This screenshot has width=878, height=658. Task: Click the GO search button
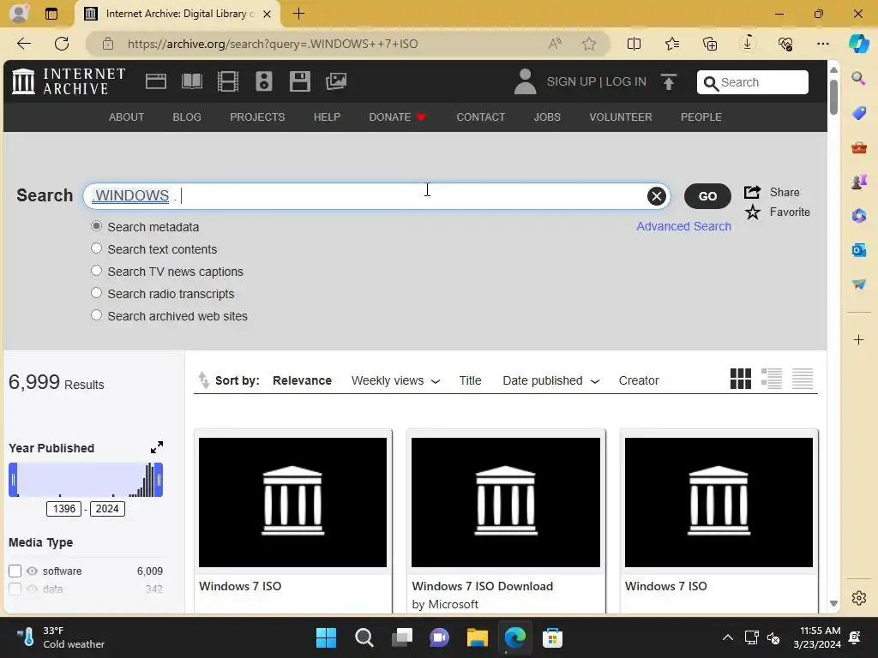[707, 196]
